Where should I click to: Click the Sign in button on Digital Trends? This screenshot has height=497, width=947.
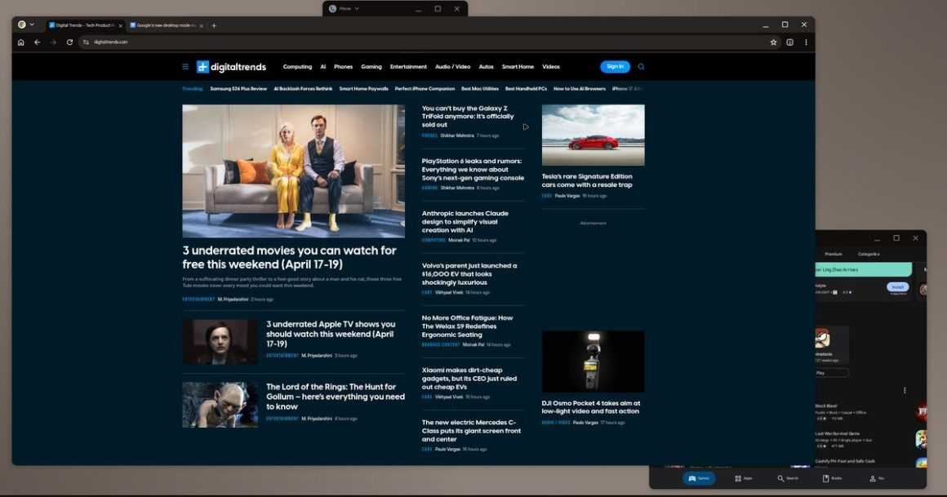(x=615, y=66)
